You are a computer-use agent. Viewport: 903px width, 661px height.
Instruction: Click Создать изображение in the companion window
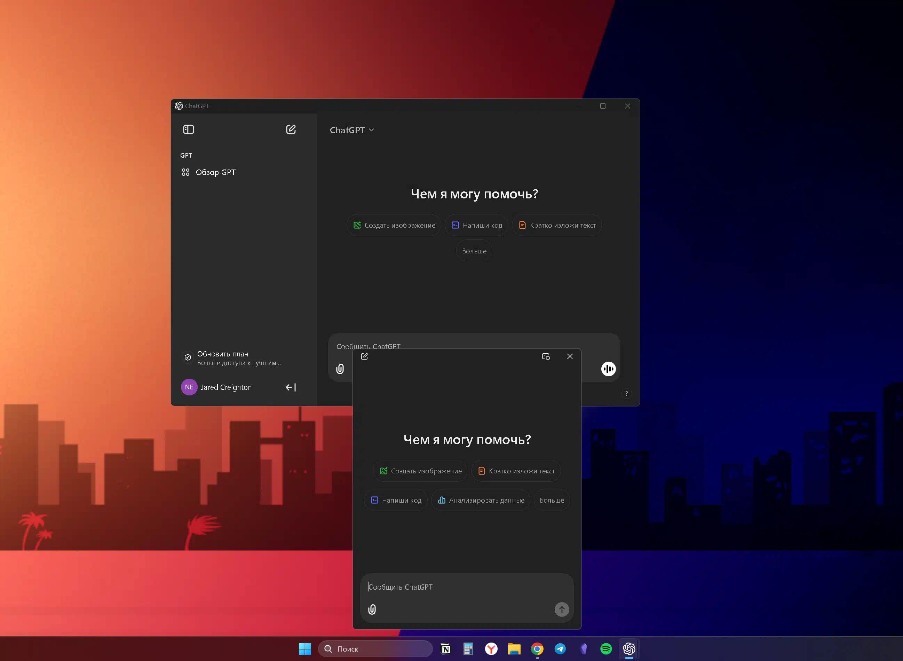pos(420,471)
